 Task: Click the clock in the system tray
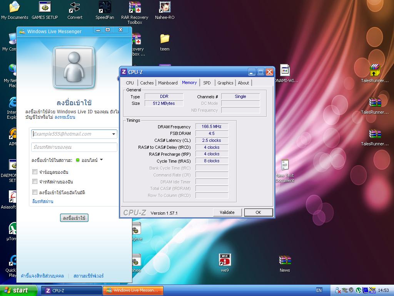pos(384,290)
